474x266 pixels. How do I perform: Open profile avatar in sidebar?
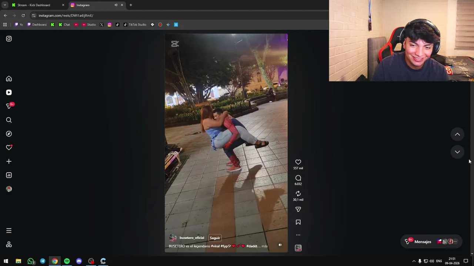(9, 189)
